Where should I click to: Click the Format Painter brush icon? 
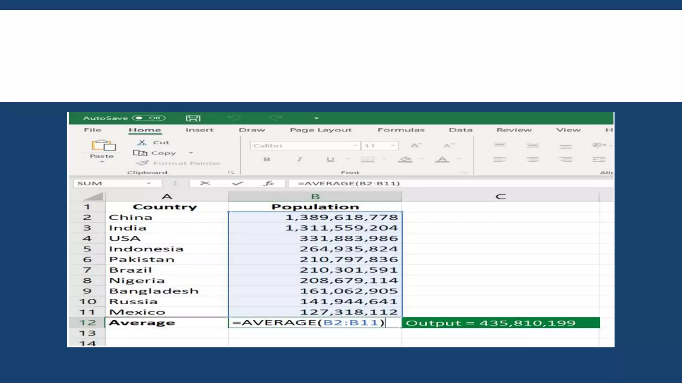tap(143, 163)
